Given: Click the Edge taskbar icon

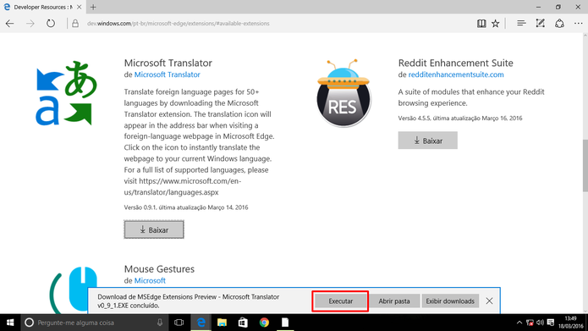Looking at the screenshot, I should (x=201, y=323).
